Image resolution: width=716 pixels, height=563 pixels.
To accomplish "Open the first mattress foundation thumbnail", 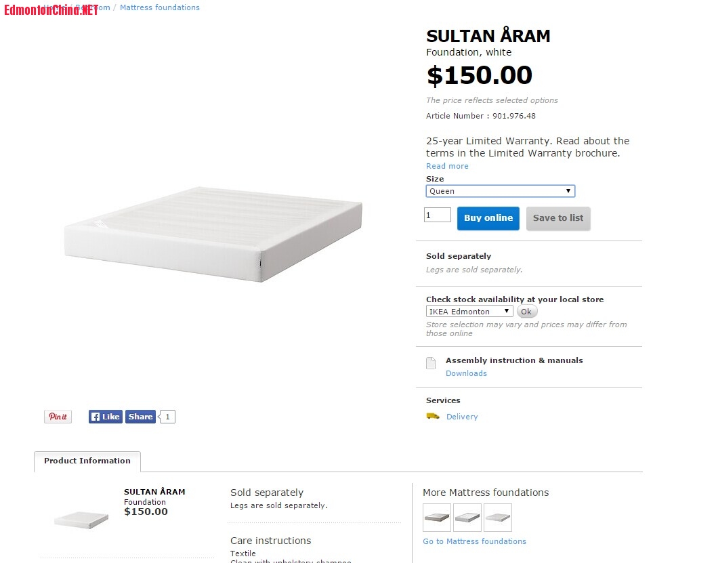I will 436,517.
